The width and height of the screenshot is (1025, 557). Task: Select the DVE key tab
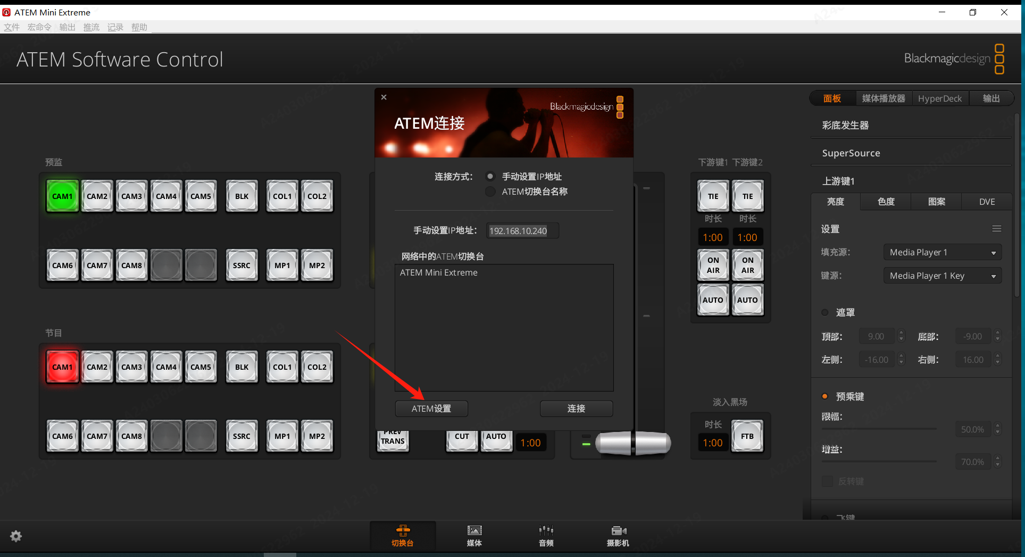point(987,202)
